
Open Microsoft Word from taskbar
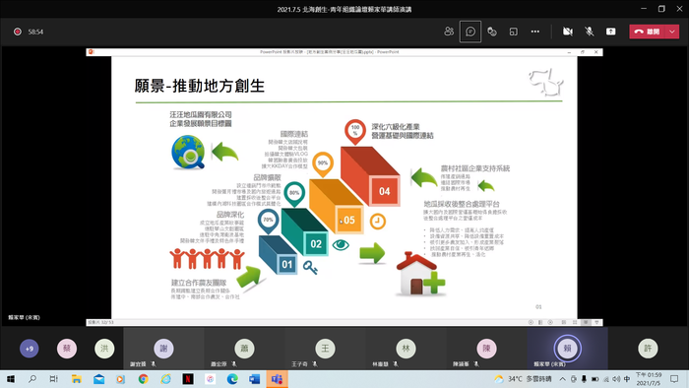(x=254, y=379)
